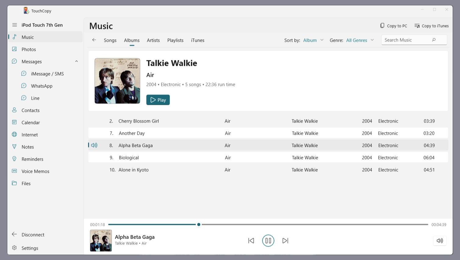Click the iMessage bubble icon
This screenshot has height=260, width=460.
[24, 73]
